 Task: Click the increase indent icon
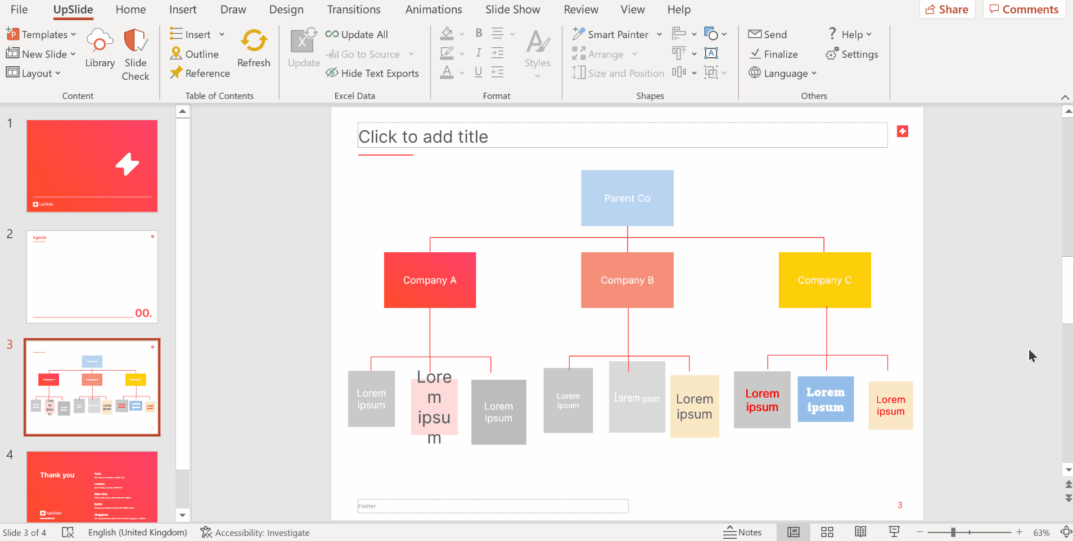497,53
